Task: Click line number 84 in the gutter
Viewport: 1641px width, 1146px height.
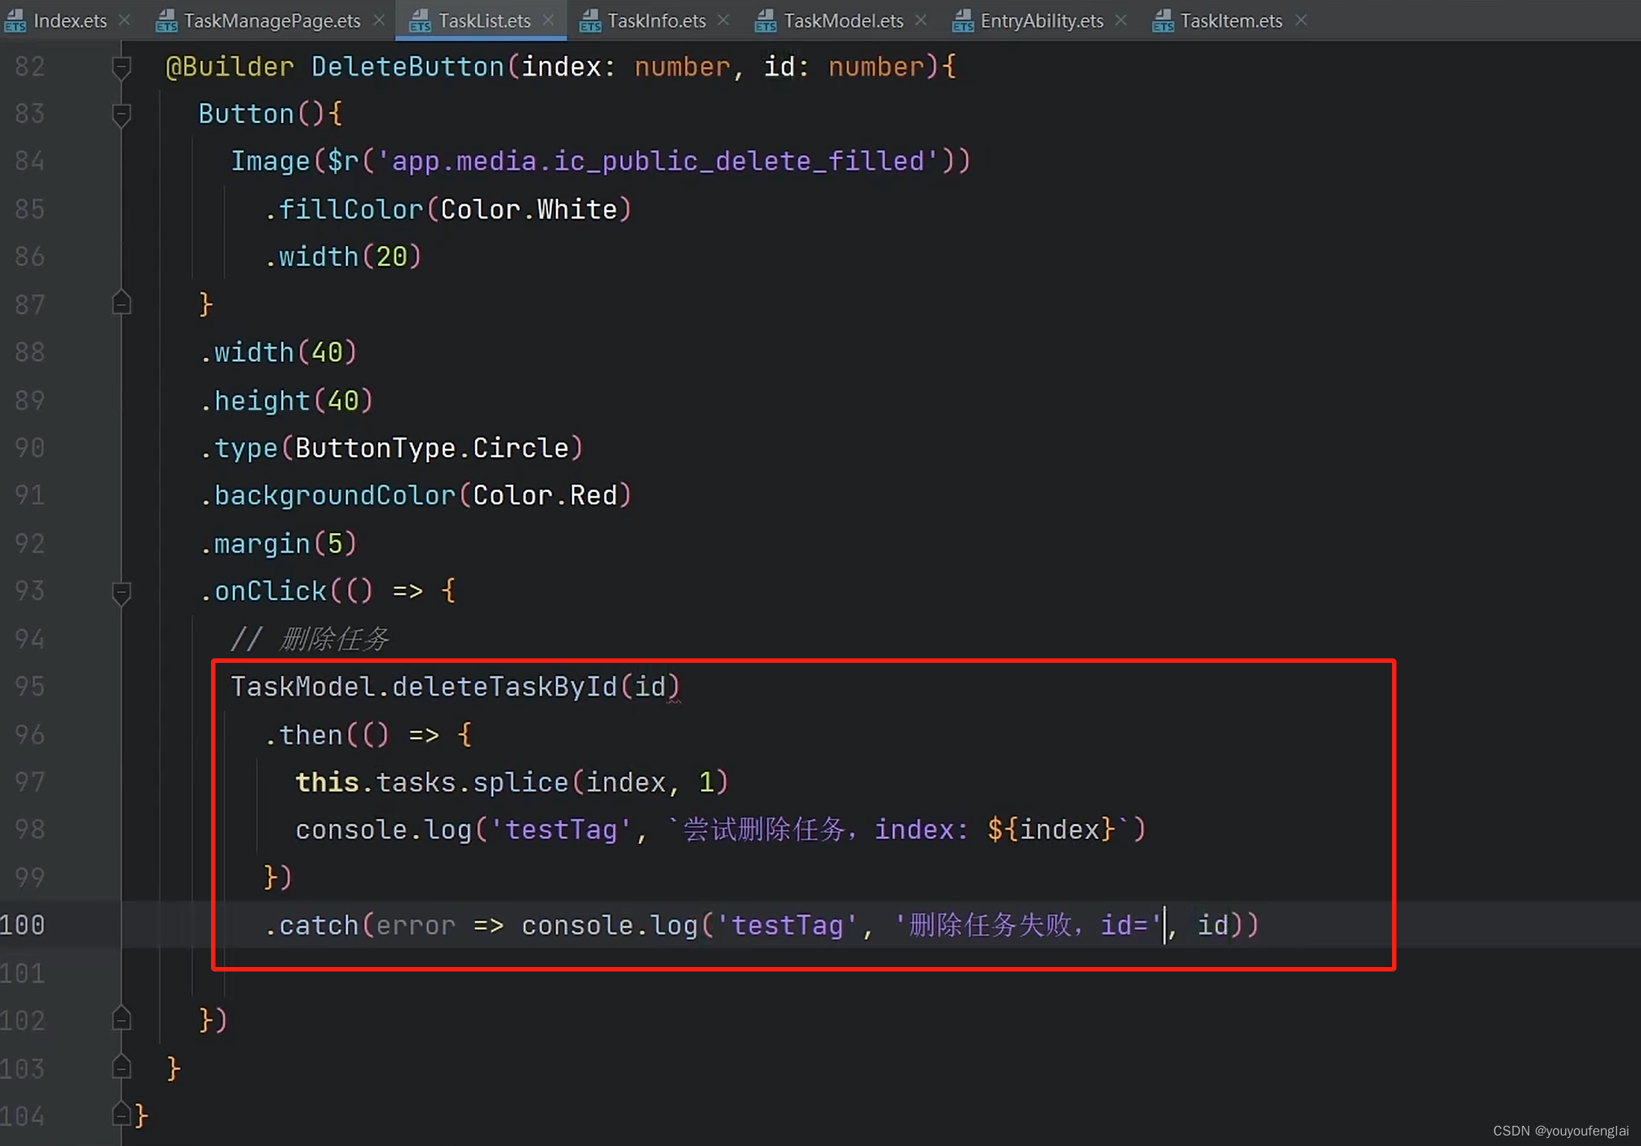Action: tap(30, 162)
